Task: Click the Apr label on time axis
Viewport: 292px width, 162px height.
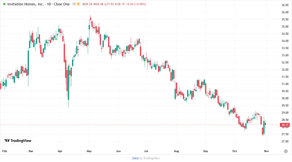Action: (60, 151)
